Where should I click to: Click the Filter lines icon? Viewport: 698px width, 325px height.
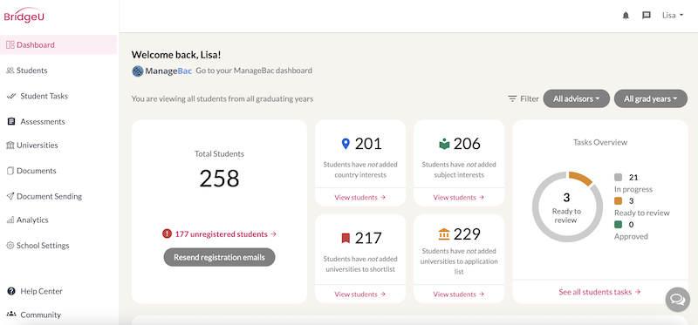(x=512, y=98)
